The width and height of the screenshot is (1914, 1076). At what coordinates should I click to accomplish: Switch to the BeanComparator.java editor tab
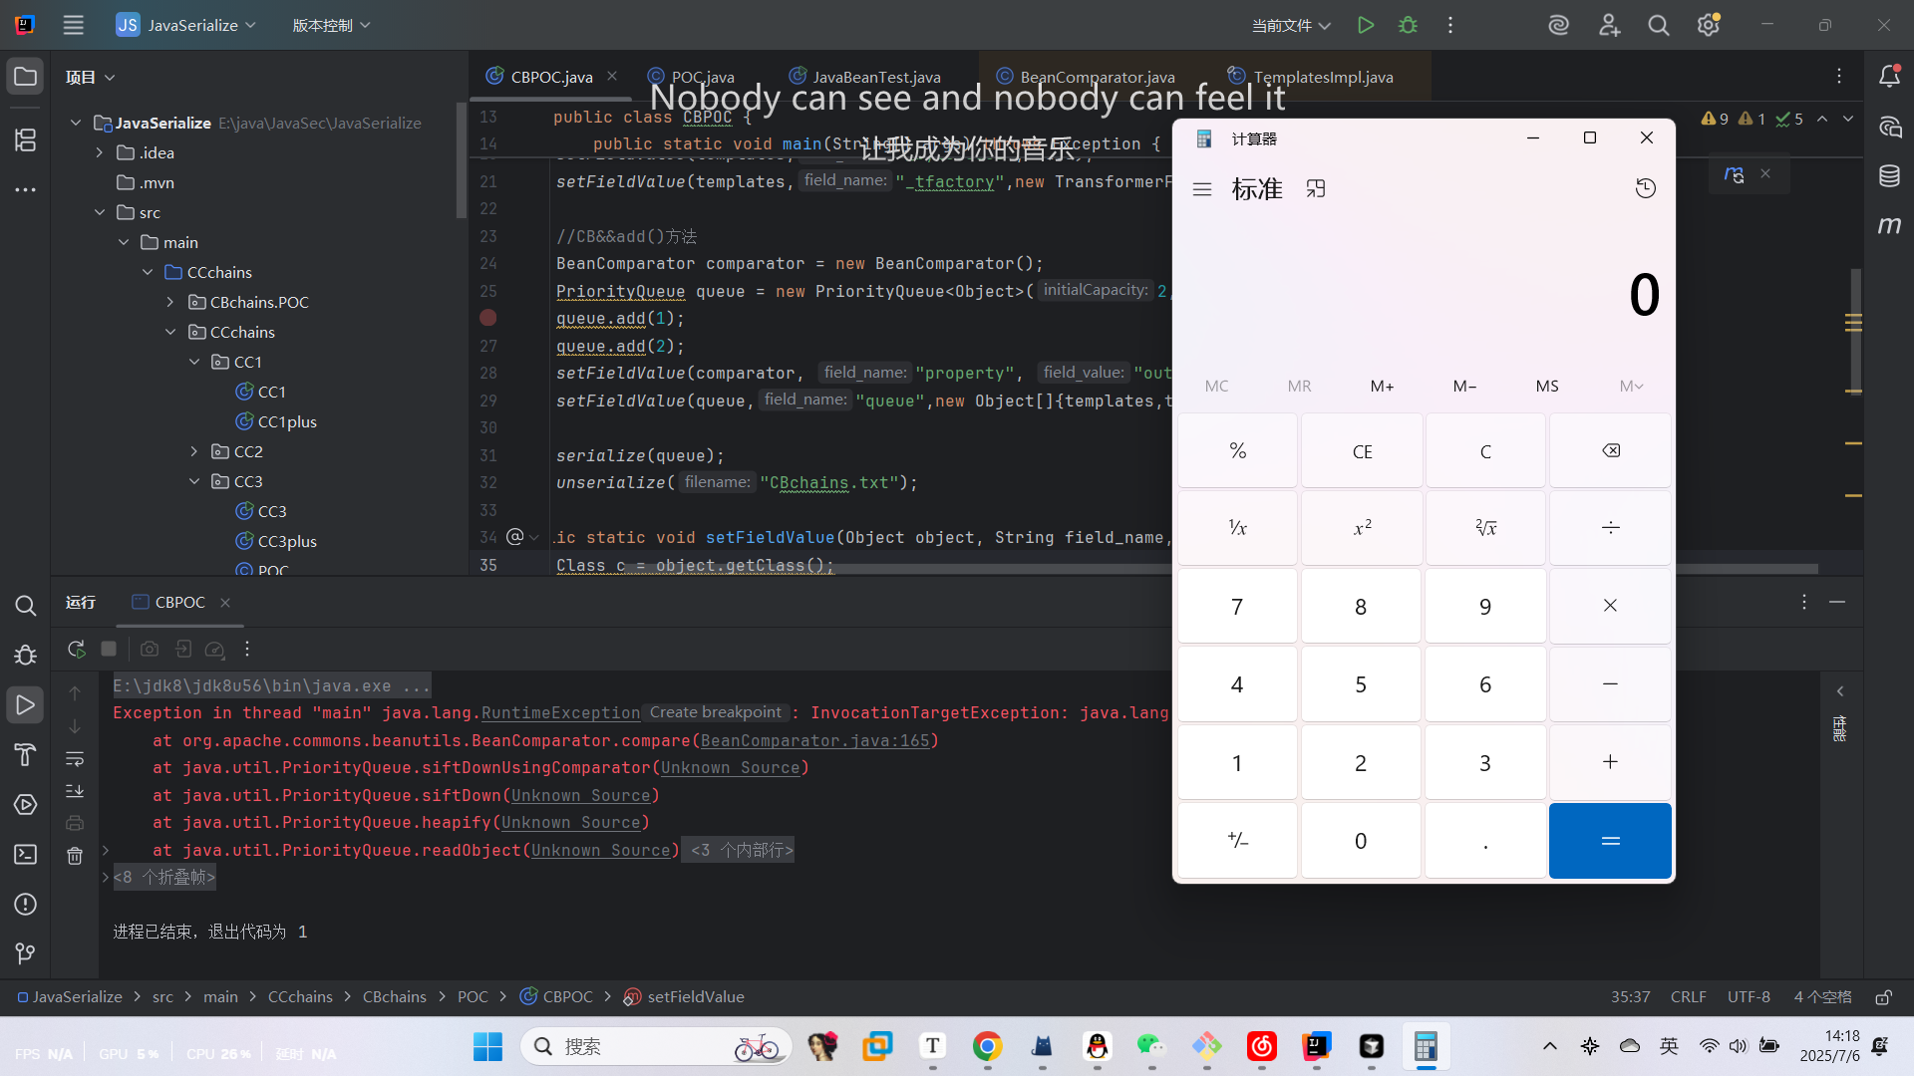(x=1097, y=77)
